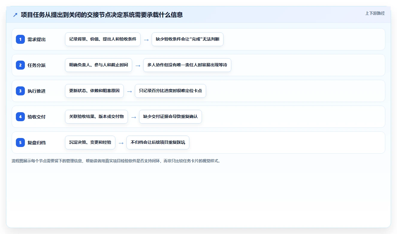This screenshot has height=234, width=397.
Task: Click the 缺少验收条件会让“完成”无法判断 box
Action: point(188,39)
